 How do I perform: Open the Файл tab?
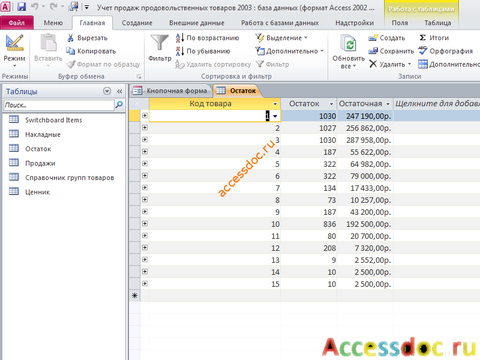[x=17, y=23]
